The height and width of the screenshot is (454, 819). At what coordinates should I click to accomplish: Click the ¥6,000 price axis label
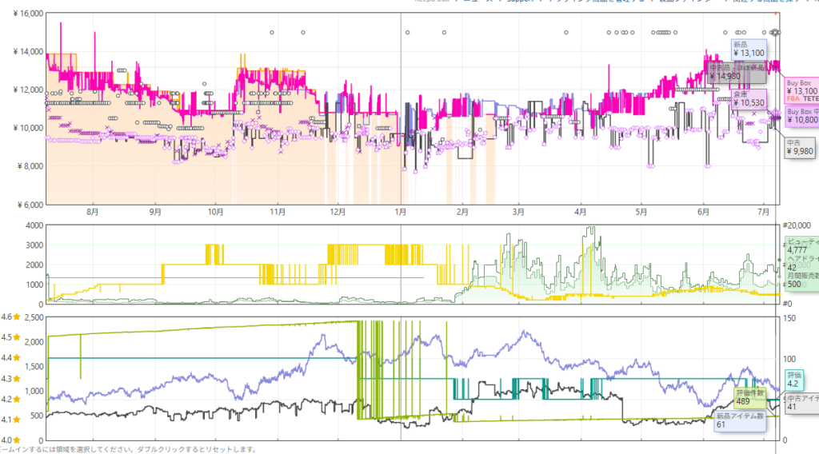[30, 205]
